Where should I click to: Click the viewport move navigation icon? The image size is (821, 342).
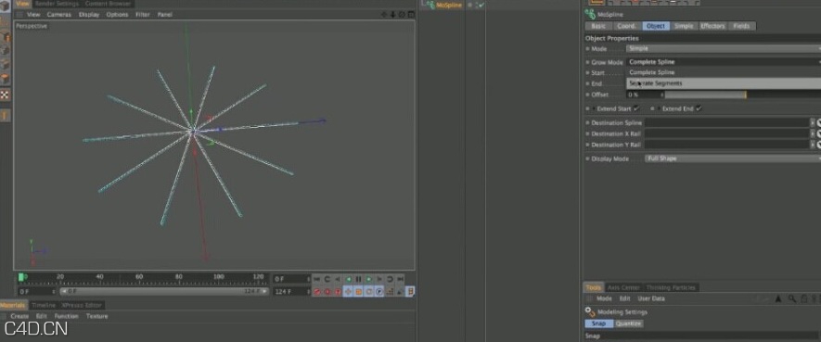pyautogui.click(x=385, y=15)
